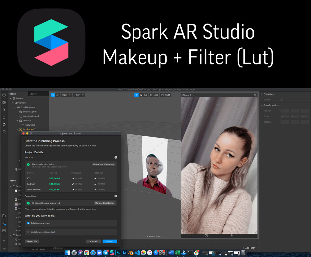Open the bug report icon in left toolbar
Screen dimensions: 311x257
4,241
